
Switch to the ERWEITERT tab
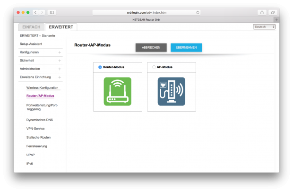[61, 27]
